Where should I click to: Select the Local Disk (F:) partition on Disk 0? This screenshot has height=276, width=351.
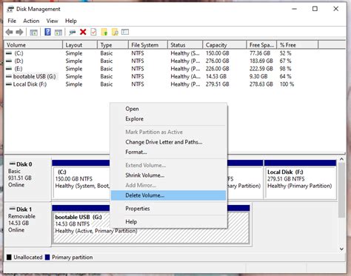pyautogui.click(x=300, y=180)
